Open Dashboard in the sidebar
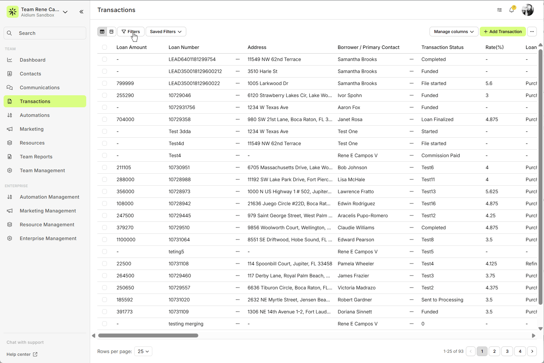Viewport: 544px width, 363px height. (32, 60)
